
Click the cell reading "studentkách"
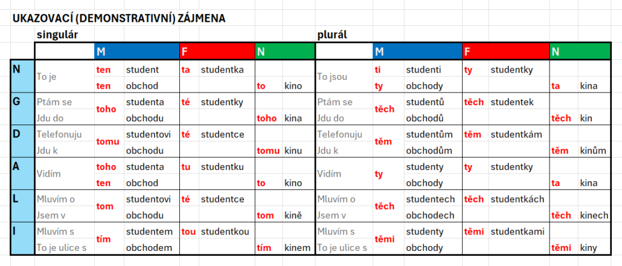(518, 199)
